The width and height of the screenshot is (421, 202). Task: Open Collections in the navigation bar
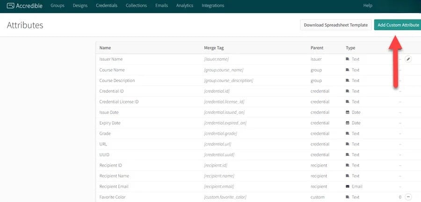point(136,6)
